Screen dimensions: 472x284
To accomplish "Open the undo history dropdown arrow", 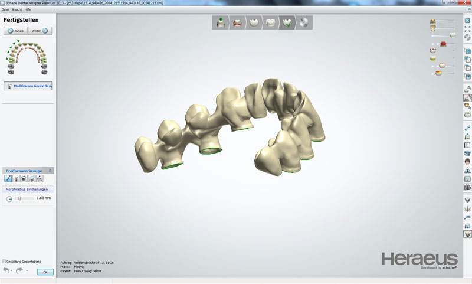I will coord(12,271).
